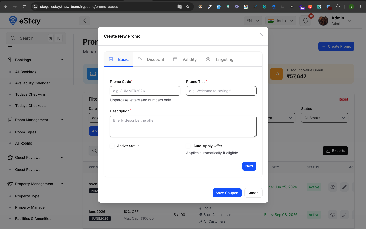Click the sidebar Search box
The width and height of the screenshot is (366, 229).
point(36,38)
